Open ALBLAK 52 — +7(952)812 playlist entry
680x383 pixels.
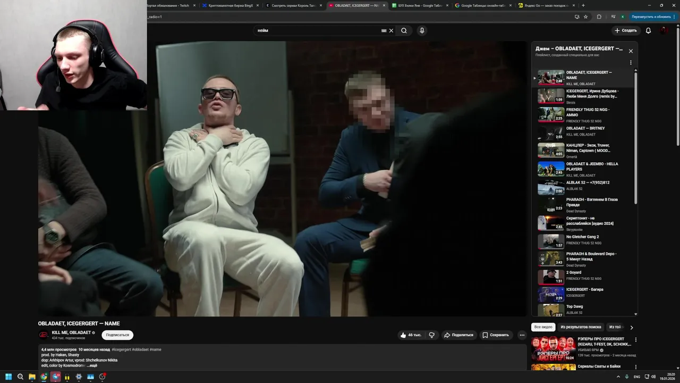[584, 187]
